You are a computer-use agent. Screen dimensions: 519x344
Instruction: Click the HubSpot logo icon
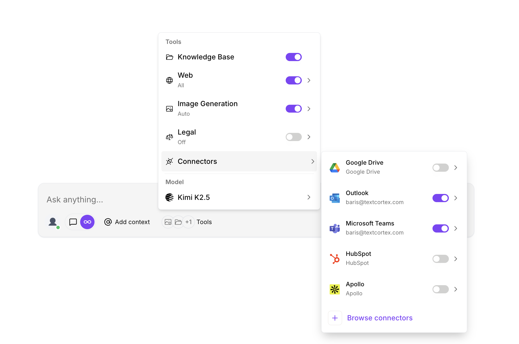tap(335, 259)
